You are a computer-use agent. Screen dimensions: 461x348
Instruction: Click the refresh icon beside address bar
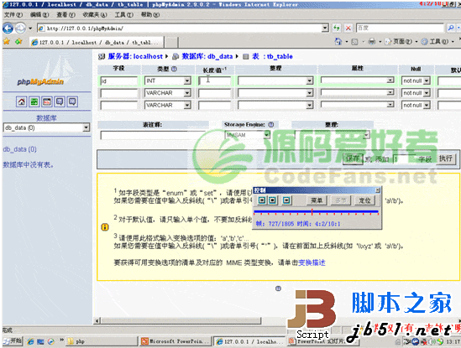tap(337, 29)
